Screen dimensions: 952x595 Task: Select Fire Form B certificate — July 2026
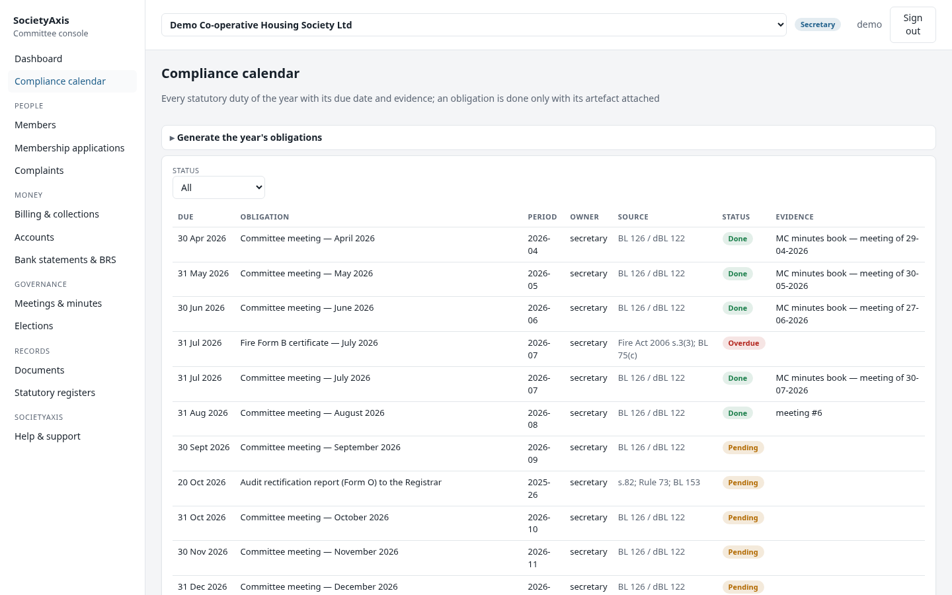[x=309, y=343]
